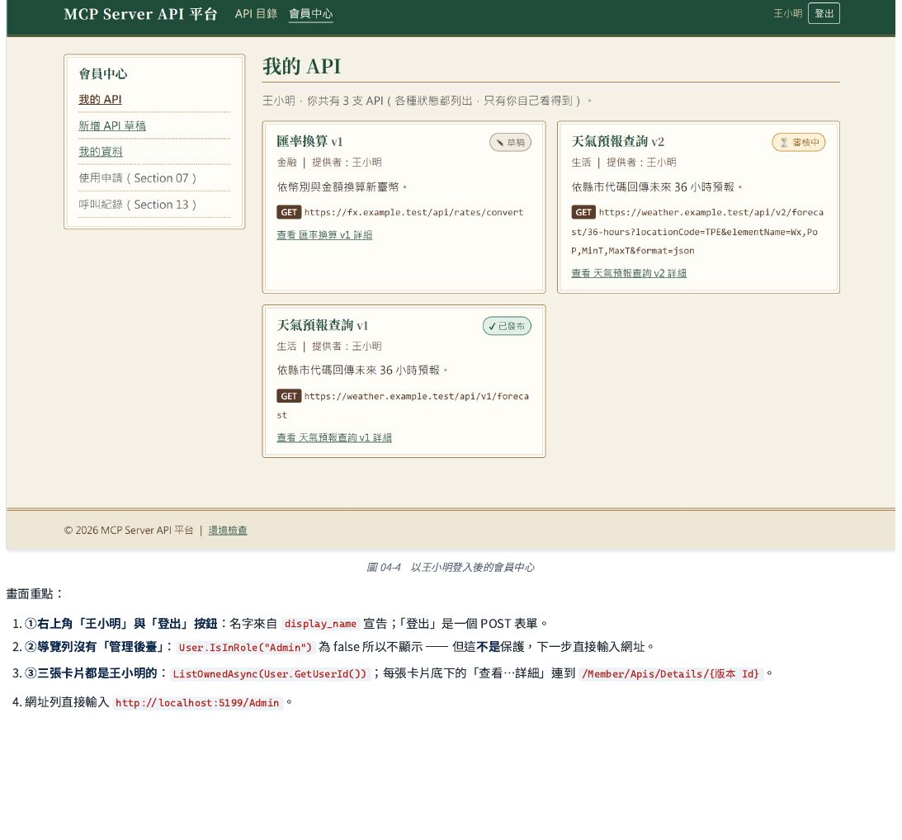Click the 審核中 status badge on 天氣預報查詢 v2
This screenshot has width=902, height=840.
pyautogui.click(x=799, y=142)
